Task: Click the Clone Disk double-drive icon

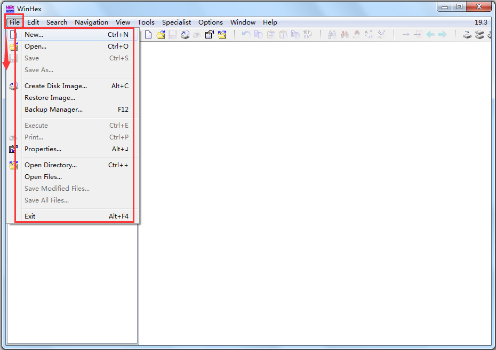Action: coord(479,35)
